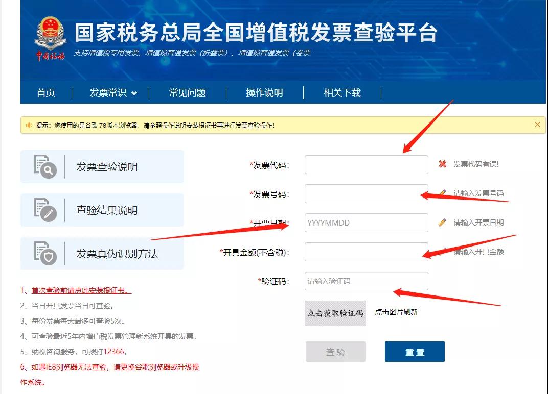Click the 开票日期 YYYYMMDD field

(x=366, y=223)
